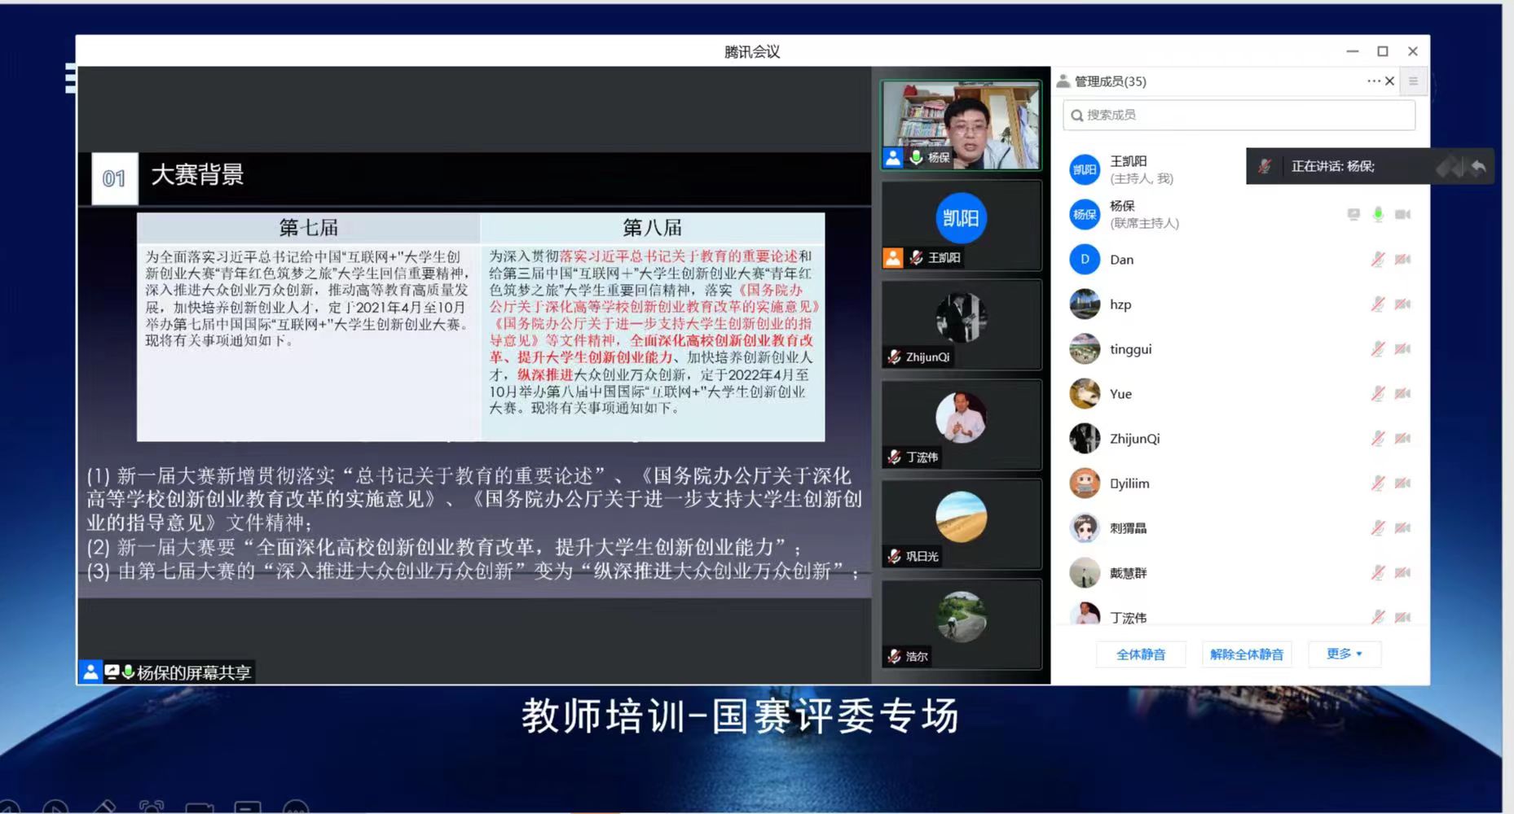Click the mic icon on the 杨保的屏幕共享 label
Image resolution: width=1514 pixels, height=814 pixels.
129,672
